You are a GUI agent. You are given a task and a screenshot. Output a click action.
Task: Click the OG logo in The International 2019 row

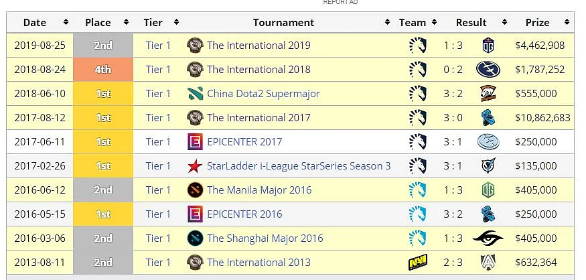(488, 46)
